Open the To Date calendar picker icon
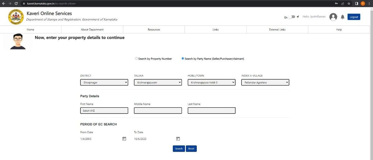This screenshot has width=373, height=160. pyautogui.click(x=178, y=139)
